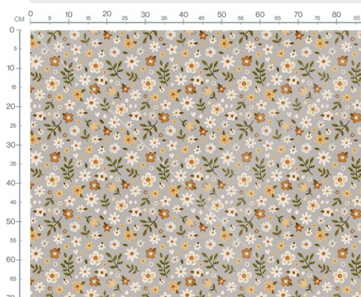
Task: Select the 60 mark on horizontal ruler
Action: (260, 15)
